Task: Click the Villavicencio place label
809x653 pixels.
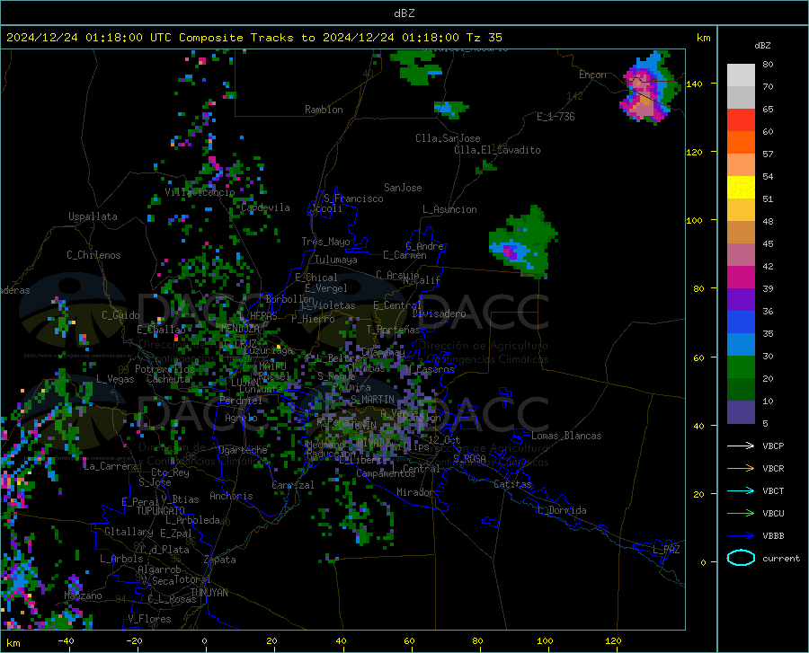Action: coord(200,192)
